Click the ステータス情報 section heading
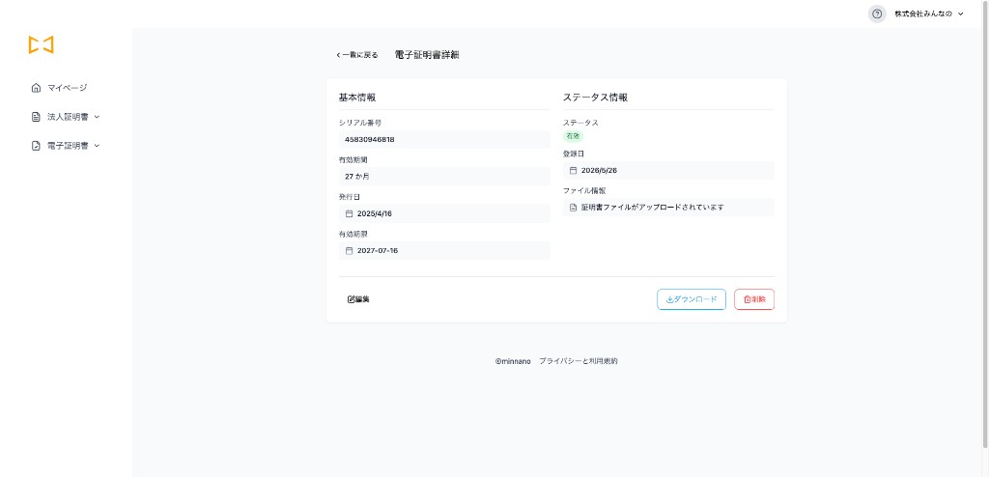This screenshot has width=989, height=477. click(x=595, y=98)
